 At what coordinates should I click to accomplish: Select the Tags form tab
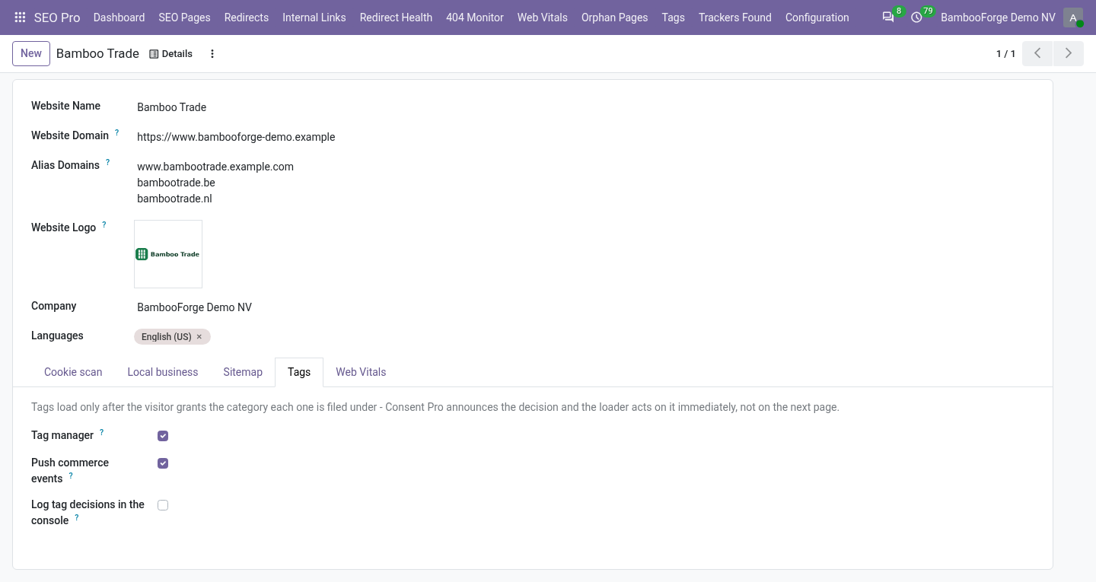299,372
